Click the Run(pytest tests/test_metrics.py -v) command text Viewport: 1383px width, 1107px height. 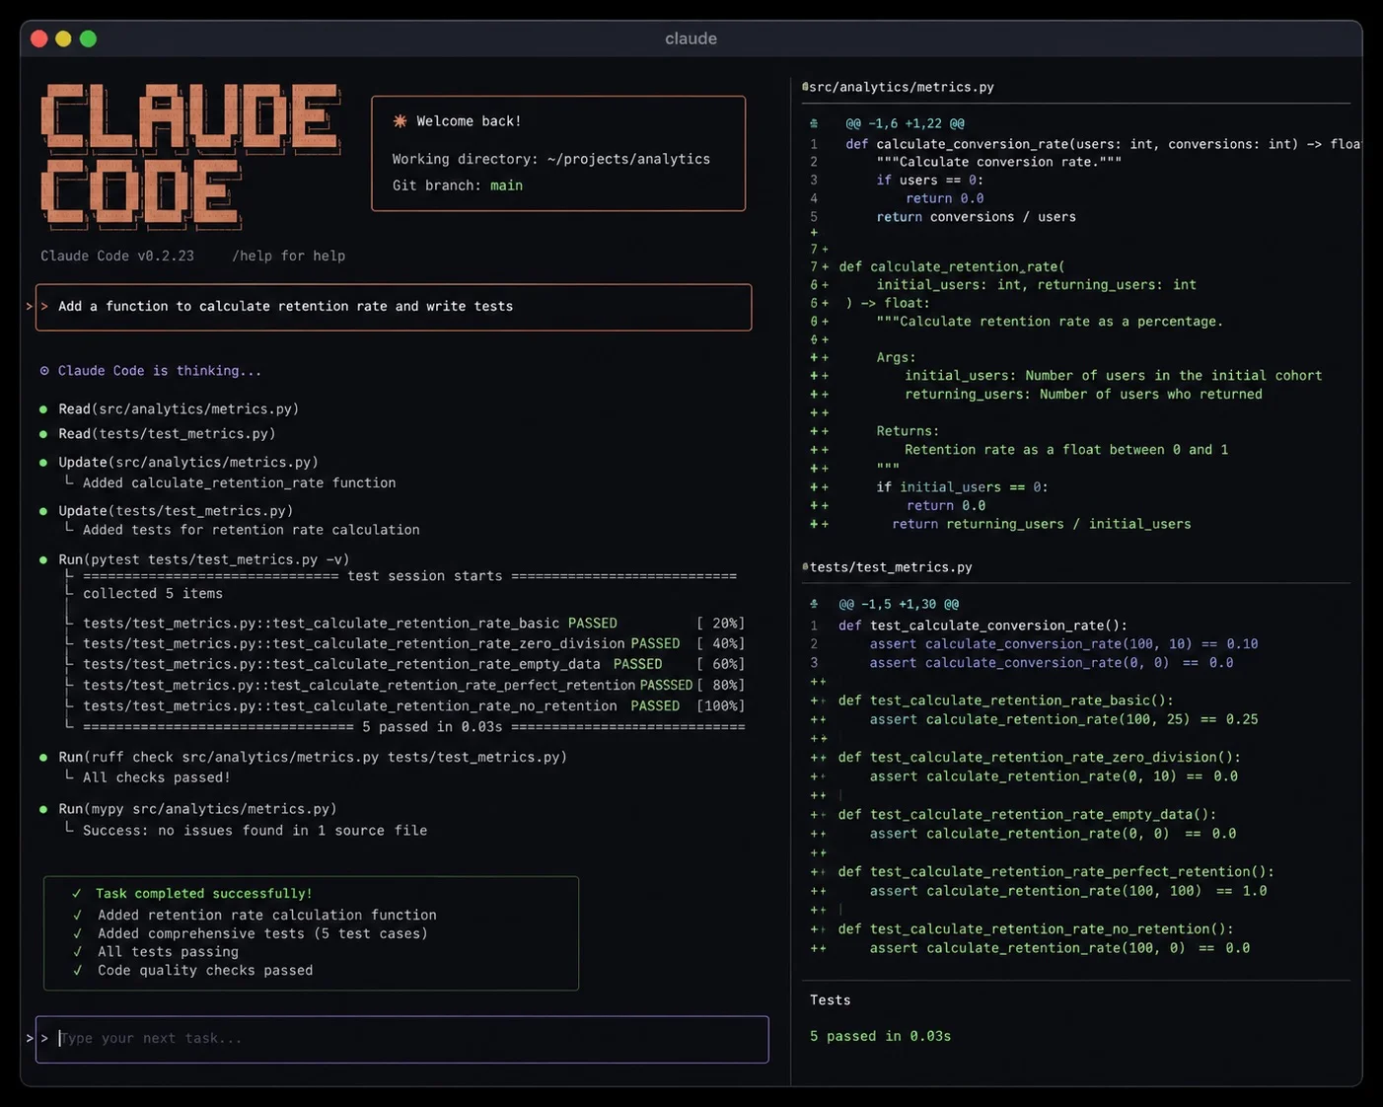[x=204, y=559]
